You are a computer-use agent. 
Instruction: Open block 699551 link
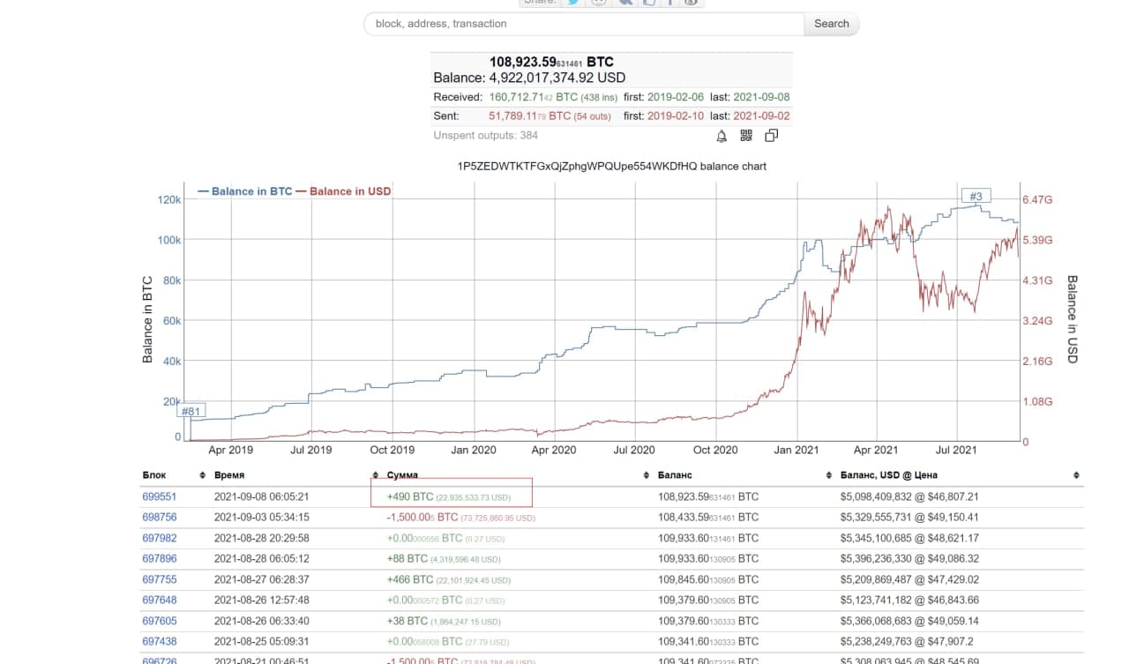tap(160, 496)
